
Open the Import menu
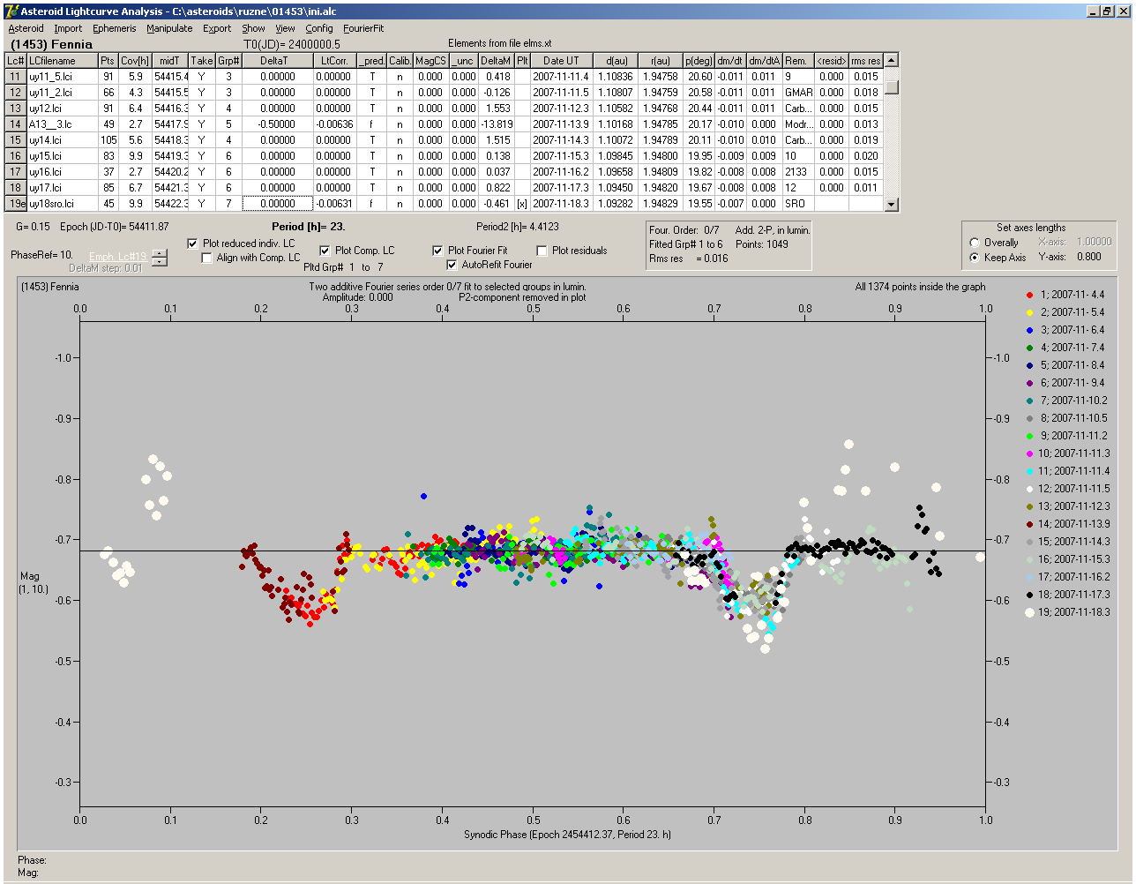coord(68,28)
